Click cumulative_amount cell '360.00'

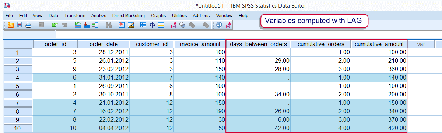(379, 69)
